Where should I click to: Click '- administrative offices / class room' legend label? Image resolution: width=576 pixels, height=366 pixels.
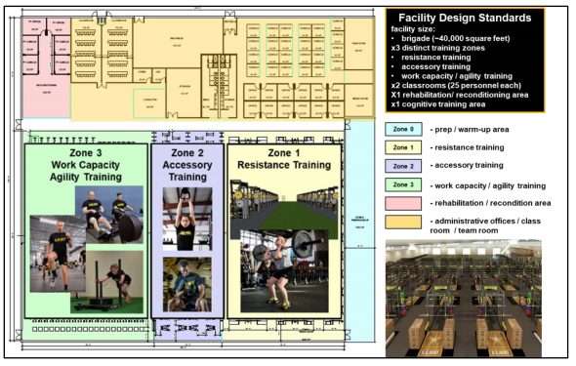point(485,225)
